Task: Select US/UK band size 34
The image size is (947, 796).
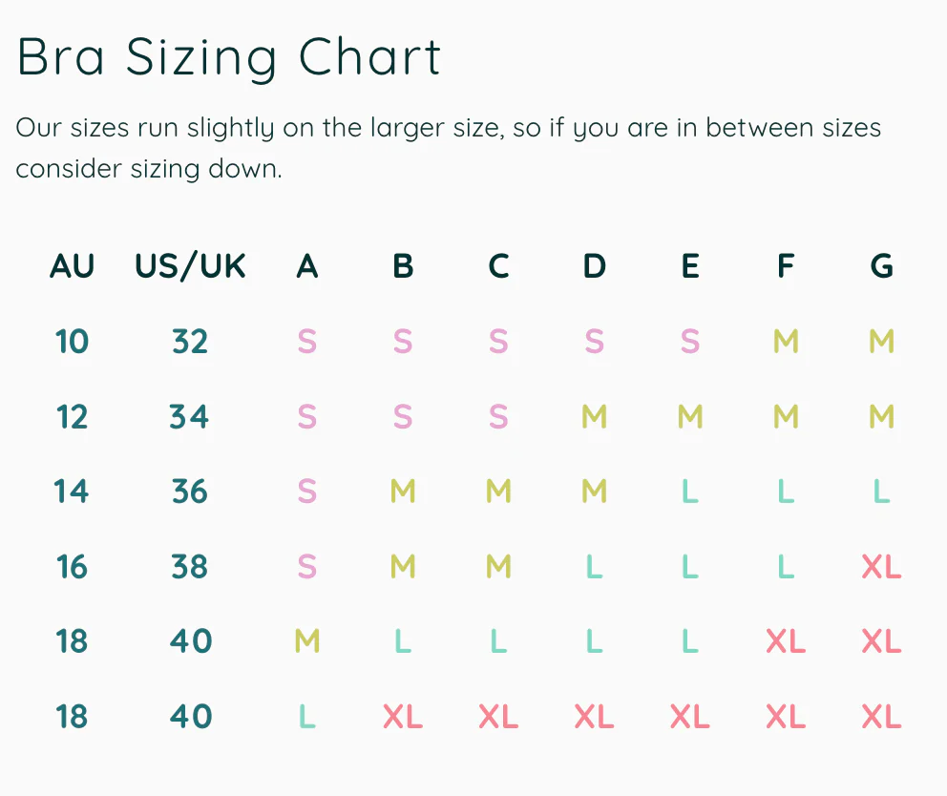Action: [190, 416]
